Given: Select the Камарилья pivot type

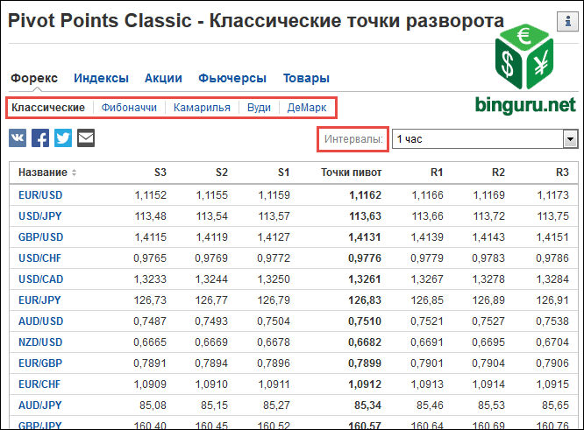Looking at the screenshot, I should [x=202, y=108].
